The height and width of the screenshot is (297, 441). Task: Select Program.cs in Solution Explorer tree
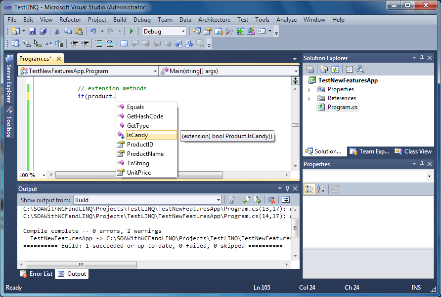click(x=338, y=107)
